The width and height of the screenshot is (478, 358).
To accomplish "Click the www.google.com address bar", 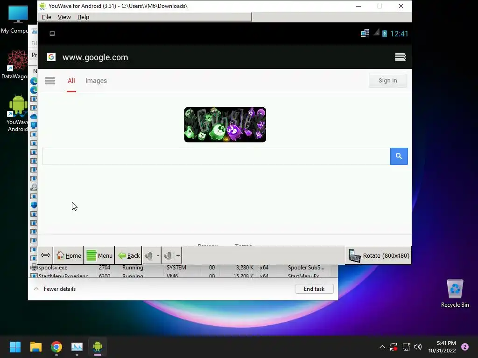I will pyautogui.click(x=95, y=57).
